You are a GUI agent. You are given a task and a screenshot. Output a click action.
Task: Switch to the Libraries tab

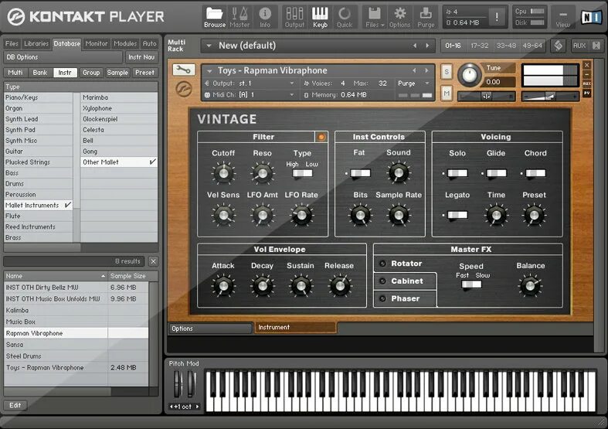coord(36,43)
